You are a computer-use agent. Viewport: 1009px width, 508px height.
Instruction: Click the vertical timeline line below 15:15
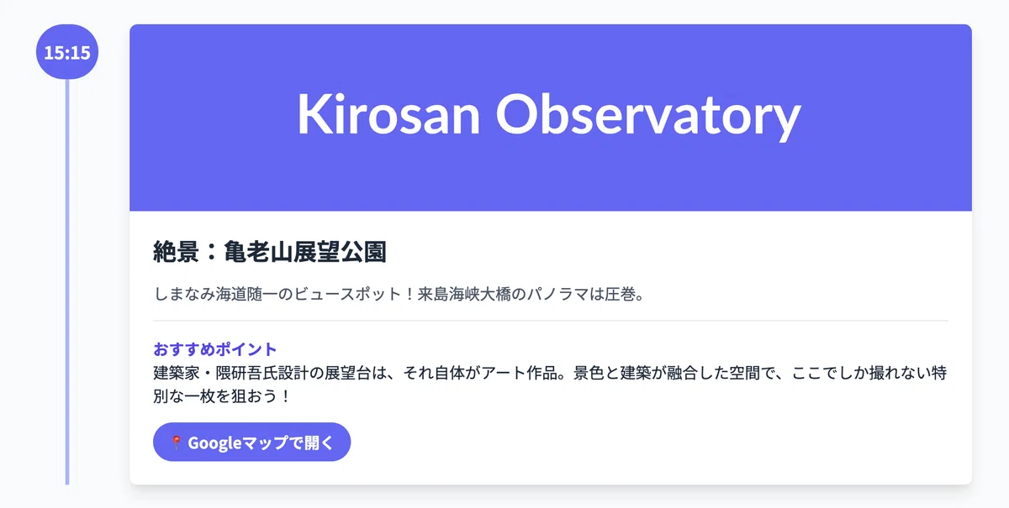[x=67, y=281]
